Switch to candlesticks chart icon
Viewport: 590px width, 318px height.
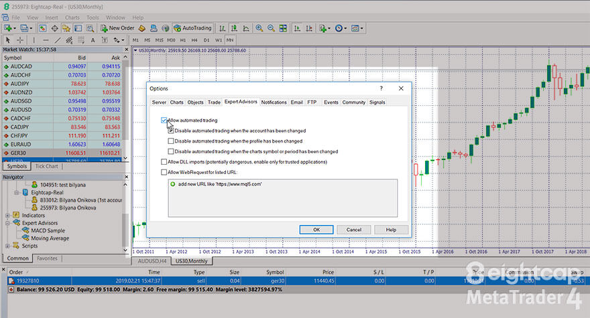point(234,28)
